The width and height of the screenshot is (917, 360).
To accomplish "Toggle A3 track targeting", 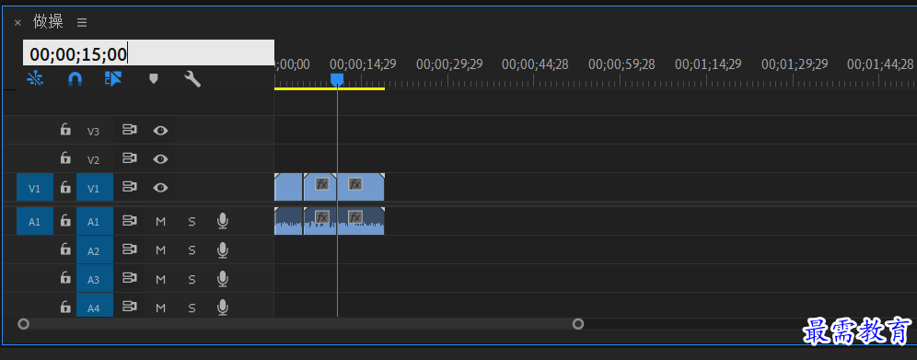I will 94,279.
